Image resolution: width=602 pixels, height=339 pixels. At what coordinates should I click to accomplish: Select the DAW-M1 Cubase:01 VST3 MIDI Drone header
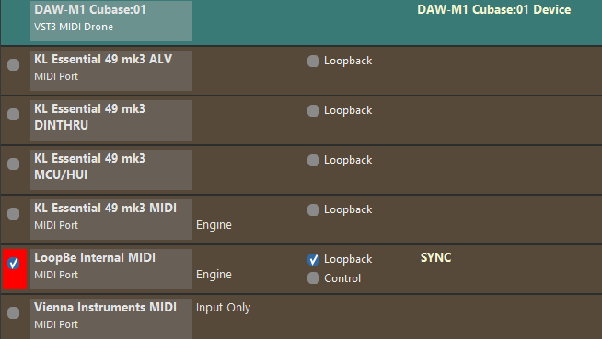coord(111,21)
